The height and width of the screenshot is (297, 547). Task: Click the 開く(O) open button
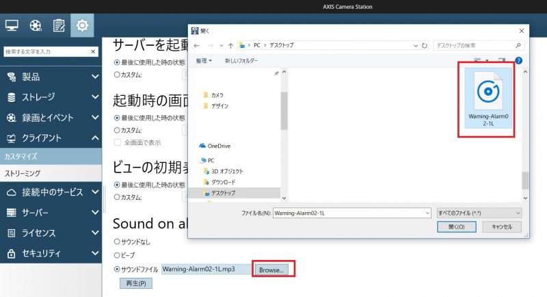tap(456, 227)
